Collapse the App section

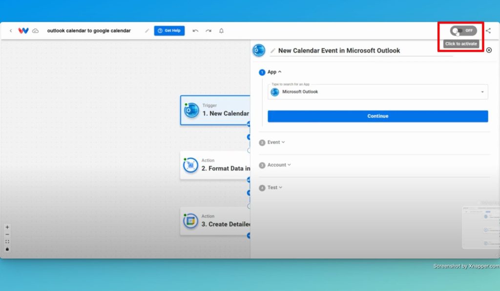pos(274,72)
